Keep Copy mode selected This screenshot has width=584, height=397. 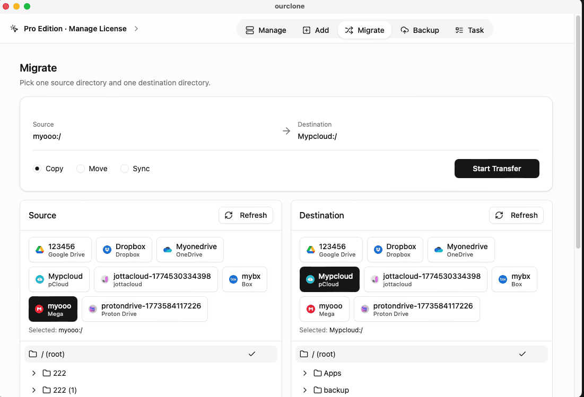tap(37, 168)
